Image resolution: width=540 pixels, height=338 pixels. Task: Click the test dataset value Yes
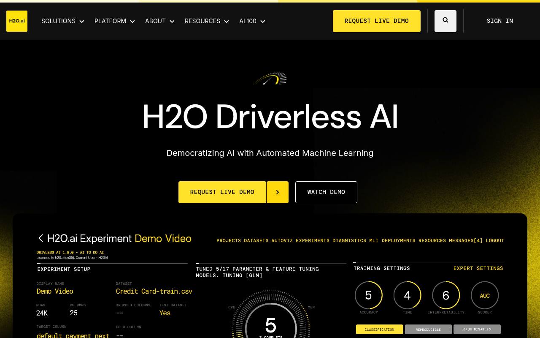coord(165,313)
